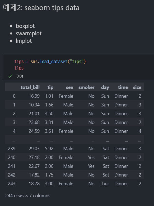Click the second code line 'tips'
The height and width of the screenshot is (206, 154).
click(x=19, y=68)
